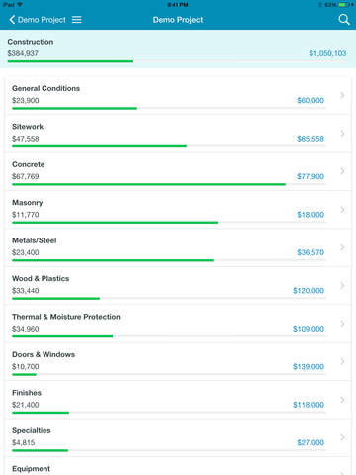Expand Metals/Steel row chevron
The image size is (356, 475).
pyautogui.click(x=342, y=247)
